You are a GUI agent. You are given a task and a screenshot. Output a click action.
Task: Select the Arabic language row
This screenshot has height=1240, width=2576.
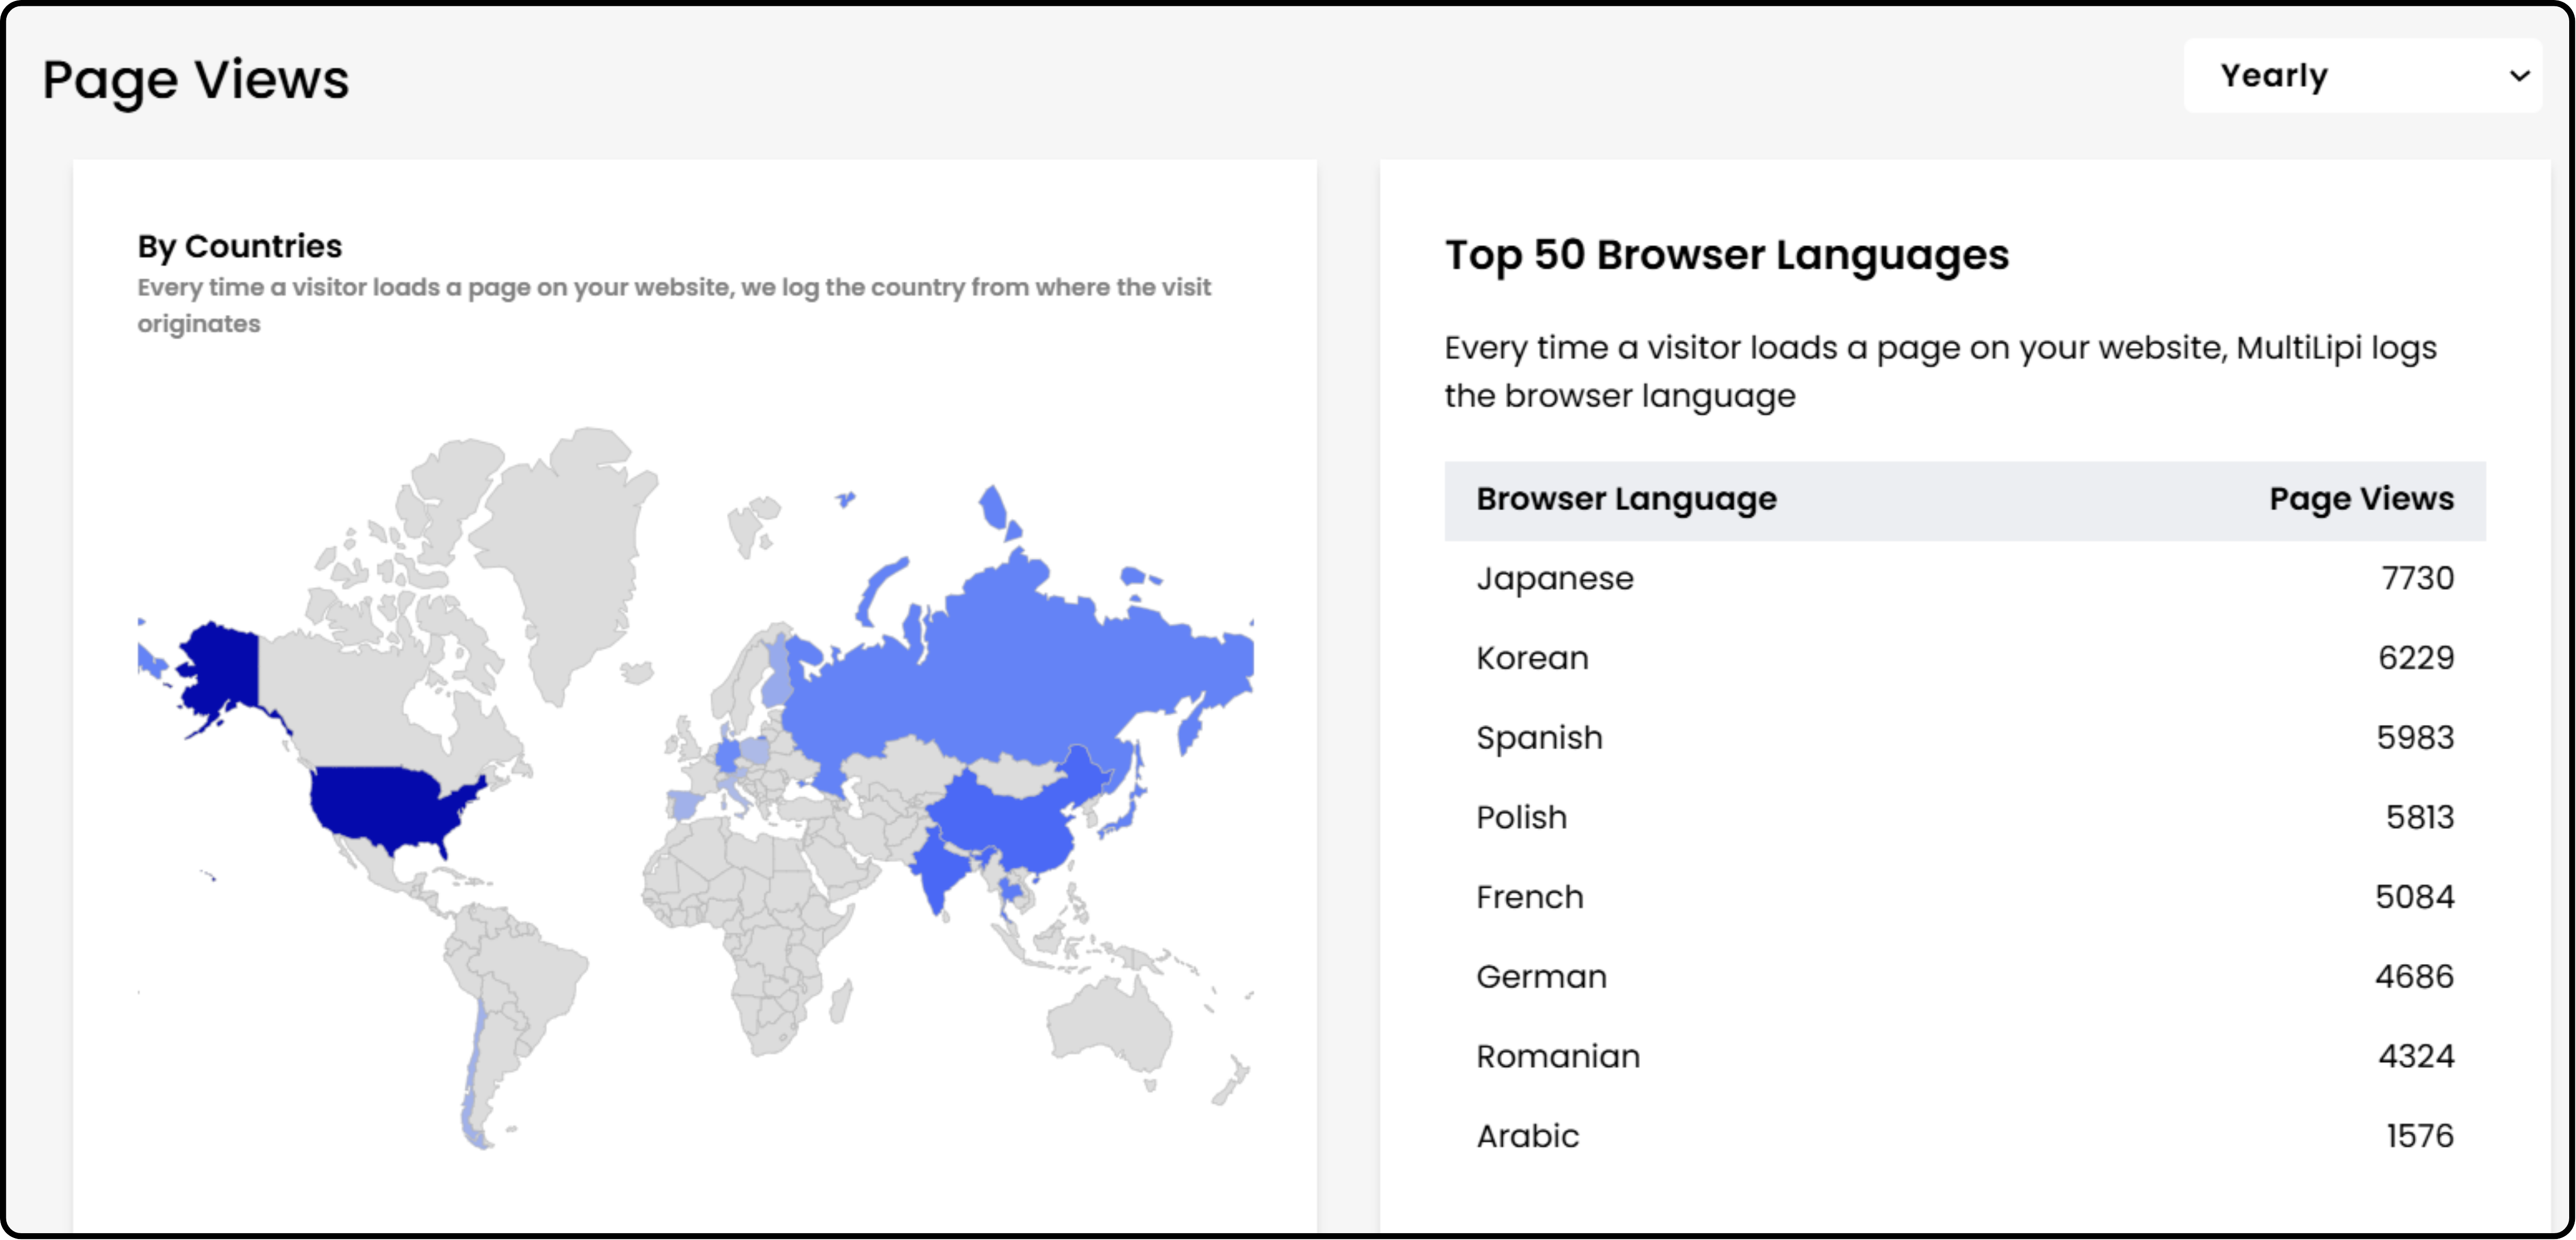1965,1137
